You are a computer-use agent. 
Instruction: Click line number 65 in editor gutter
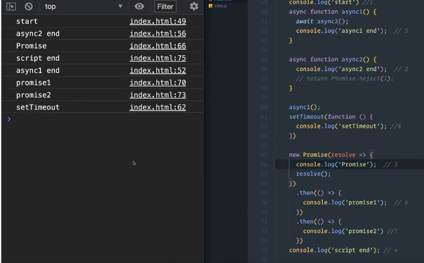tap(264, 155)
